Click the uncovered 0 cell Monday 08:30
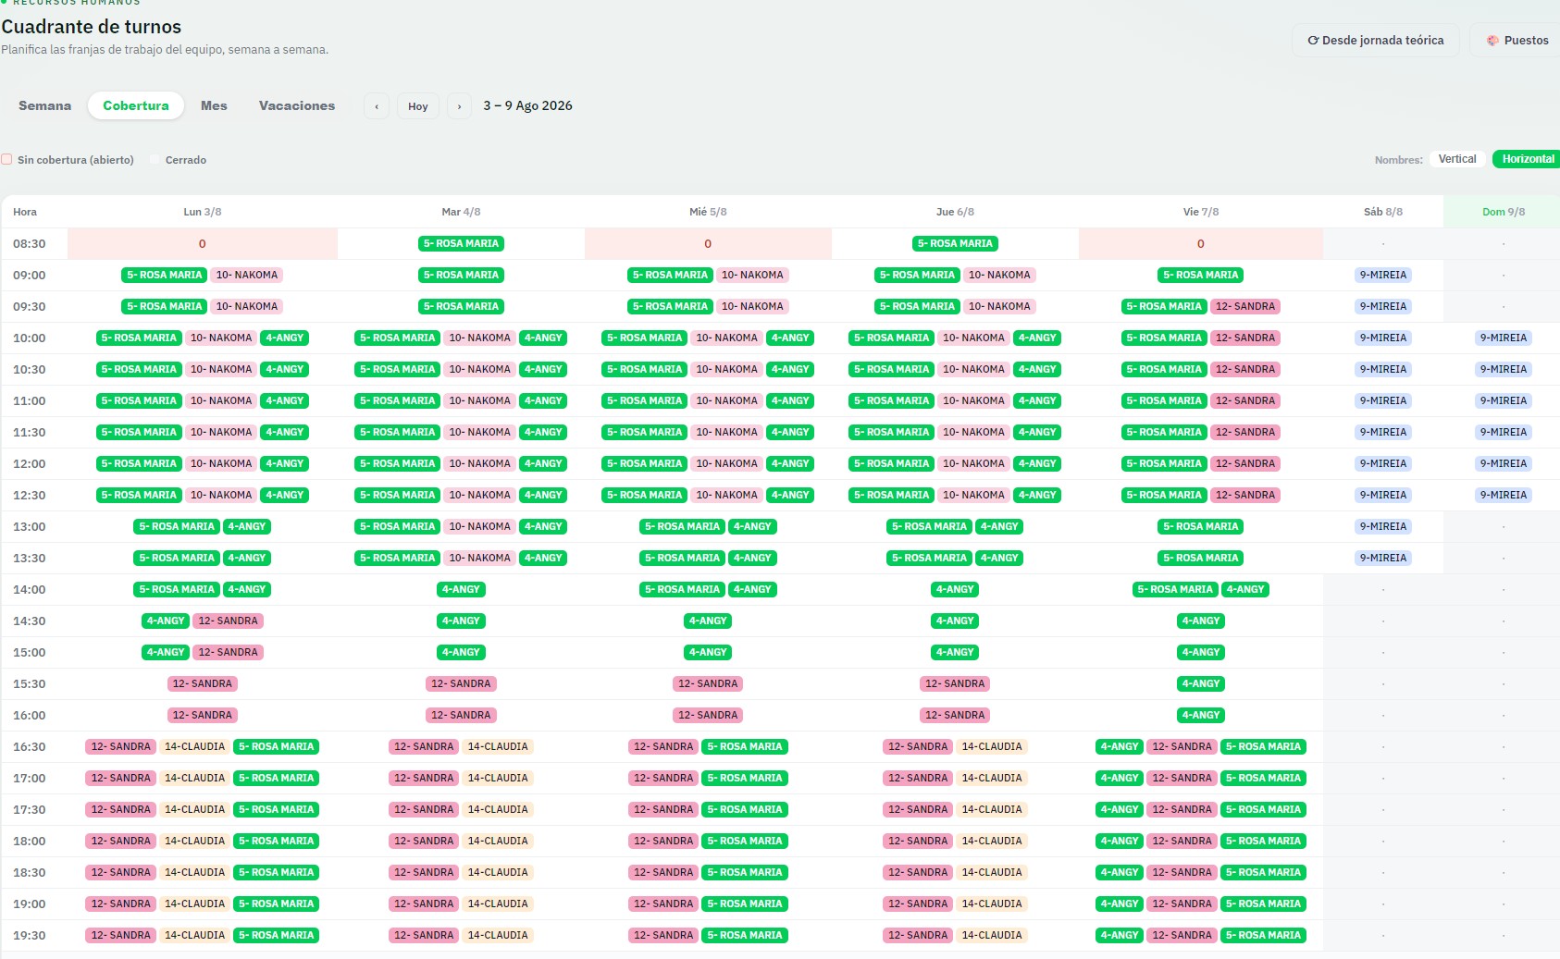1560x959 pixels. pyautogui.click(x=203, y=244)
